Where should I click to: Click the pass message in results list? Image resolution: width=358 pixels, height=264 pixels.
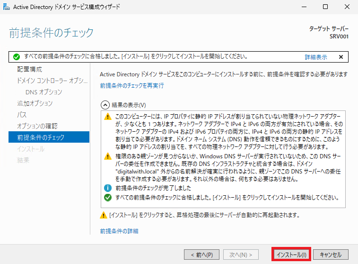click(227, 198)
